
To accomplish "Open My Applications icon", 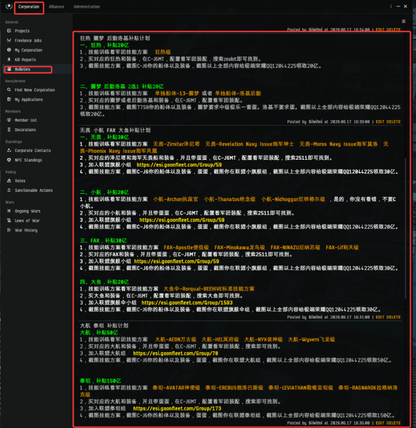I will pyautogui.click(x=9, y=99).
